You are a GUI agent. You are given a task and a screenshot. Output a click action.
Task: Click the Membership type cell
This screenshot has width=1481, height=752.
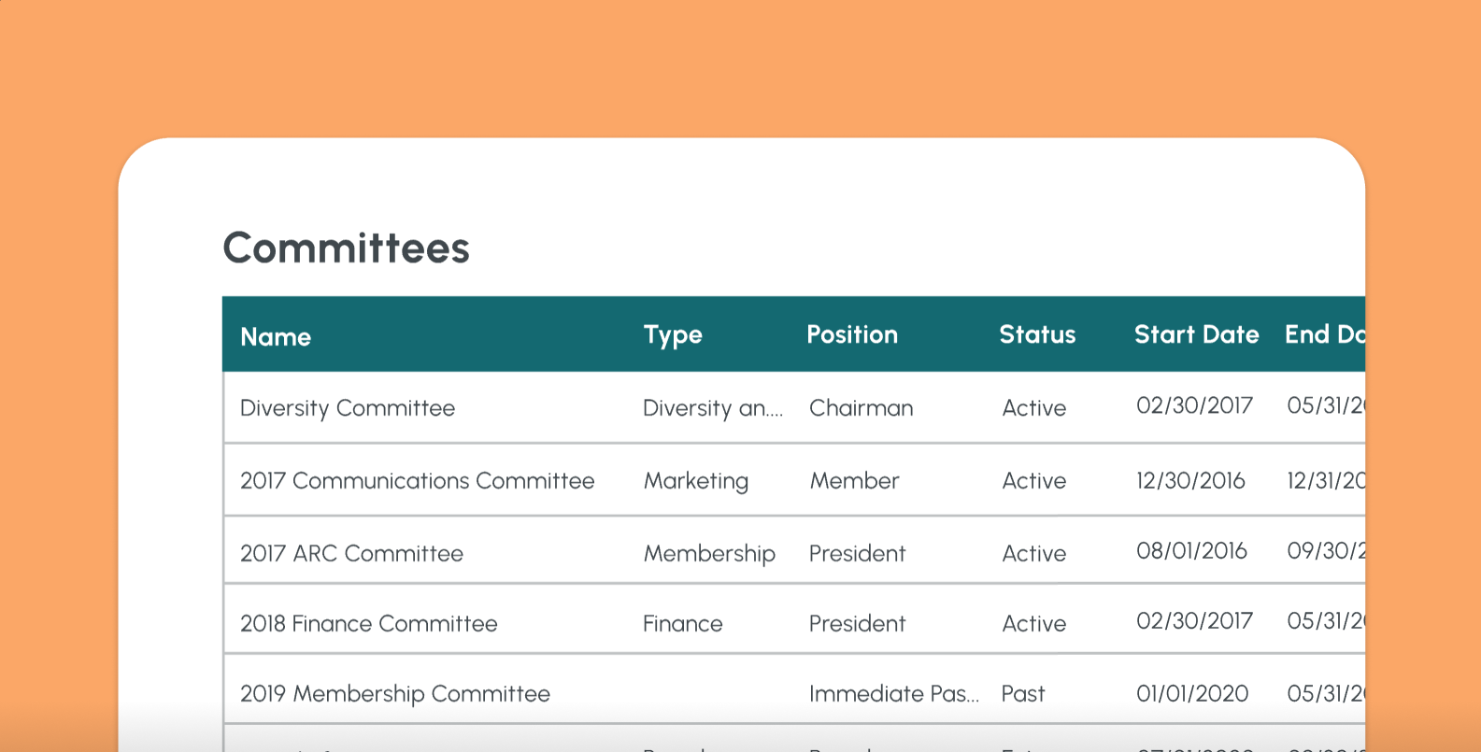(x=709, y=553)
